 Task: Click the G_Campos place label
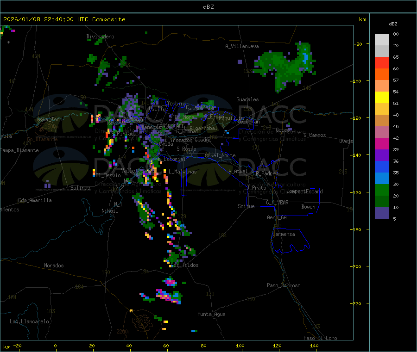[x=315, y=135]
